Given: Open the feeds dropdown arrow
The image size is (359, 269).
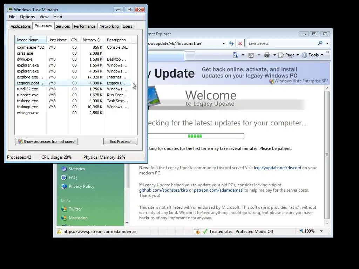Looking at the screenshot, I should coord(259,55).
